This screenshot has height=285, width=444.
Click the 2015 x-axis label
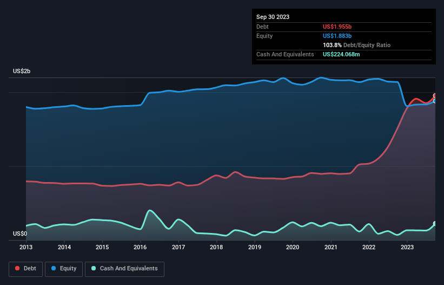click(102, 247)
